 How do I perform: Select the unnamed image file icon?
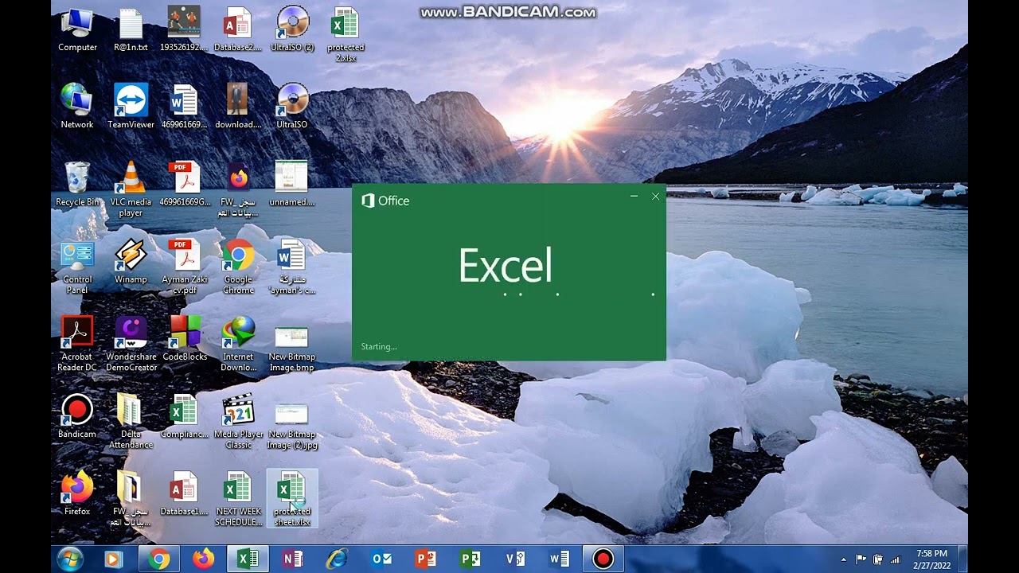coord(291,184)
